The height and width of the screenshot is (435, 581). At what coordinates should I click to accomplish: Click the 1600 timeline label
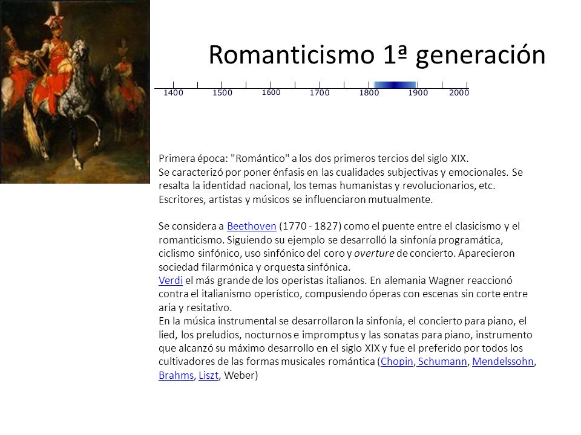coord(271,92)
